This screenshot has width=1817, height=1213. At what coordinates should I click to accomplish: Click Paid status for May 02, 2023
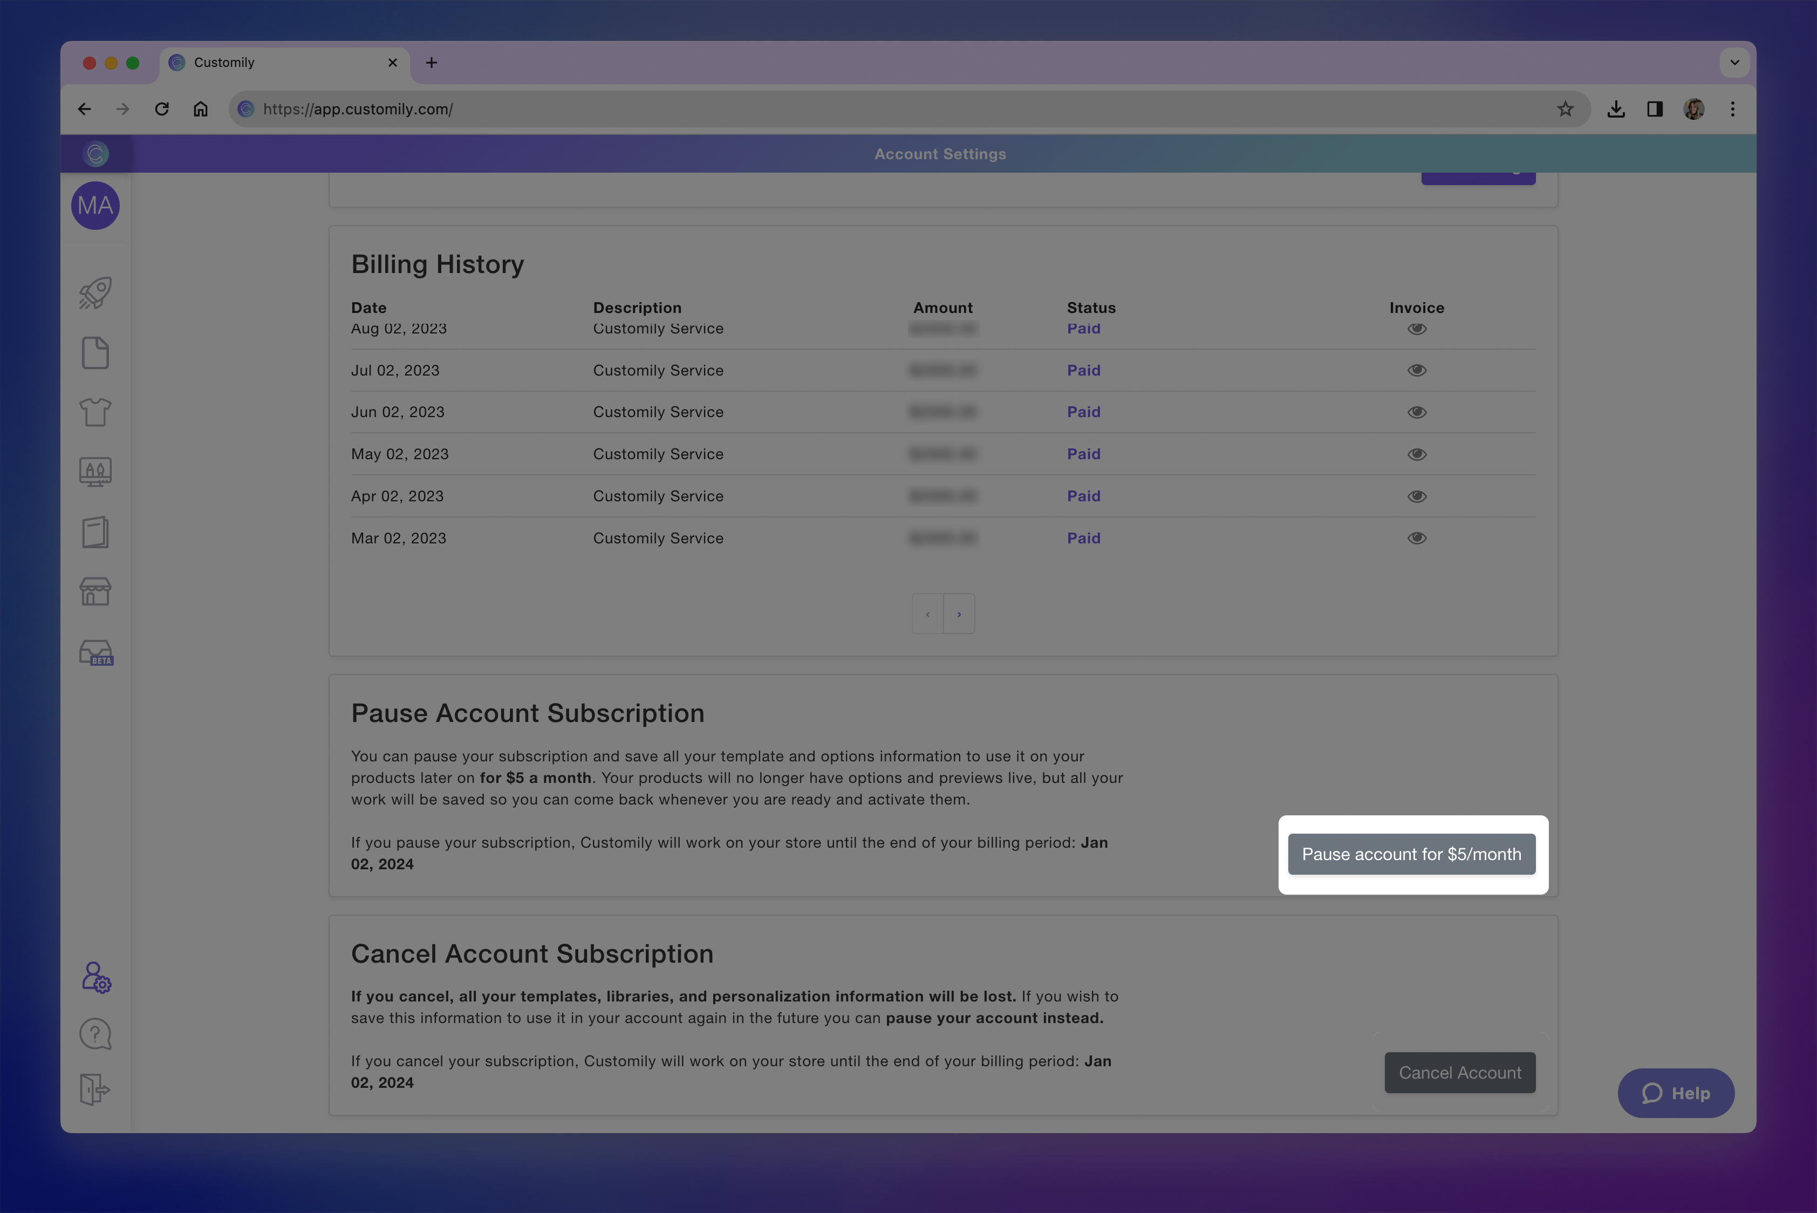coord(1084,454)
